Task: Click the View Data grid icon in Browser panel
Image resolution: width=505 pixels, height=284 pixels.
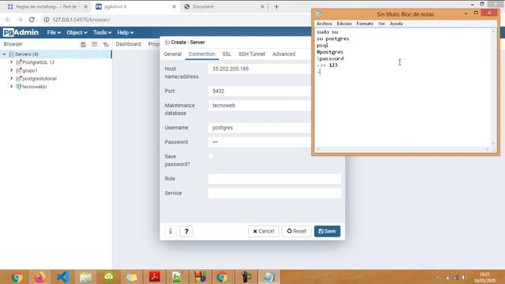Action: [95, 44]
